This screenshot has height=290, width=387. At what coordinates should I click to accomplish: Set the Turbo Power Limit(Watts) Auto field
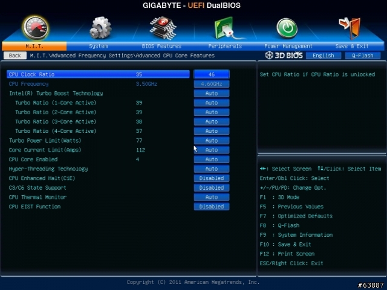click(x=212, y=141)
